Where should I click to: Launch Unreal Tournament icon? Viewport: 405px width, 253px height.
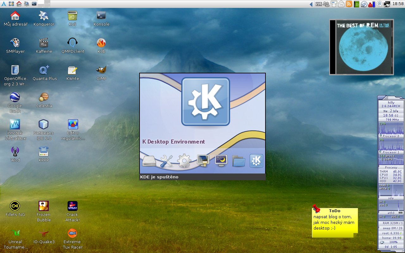(15, 238)
